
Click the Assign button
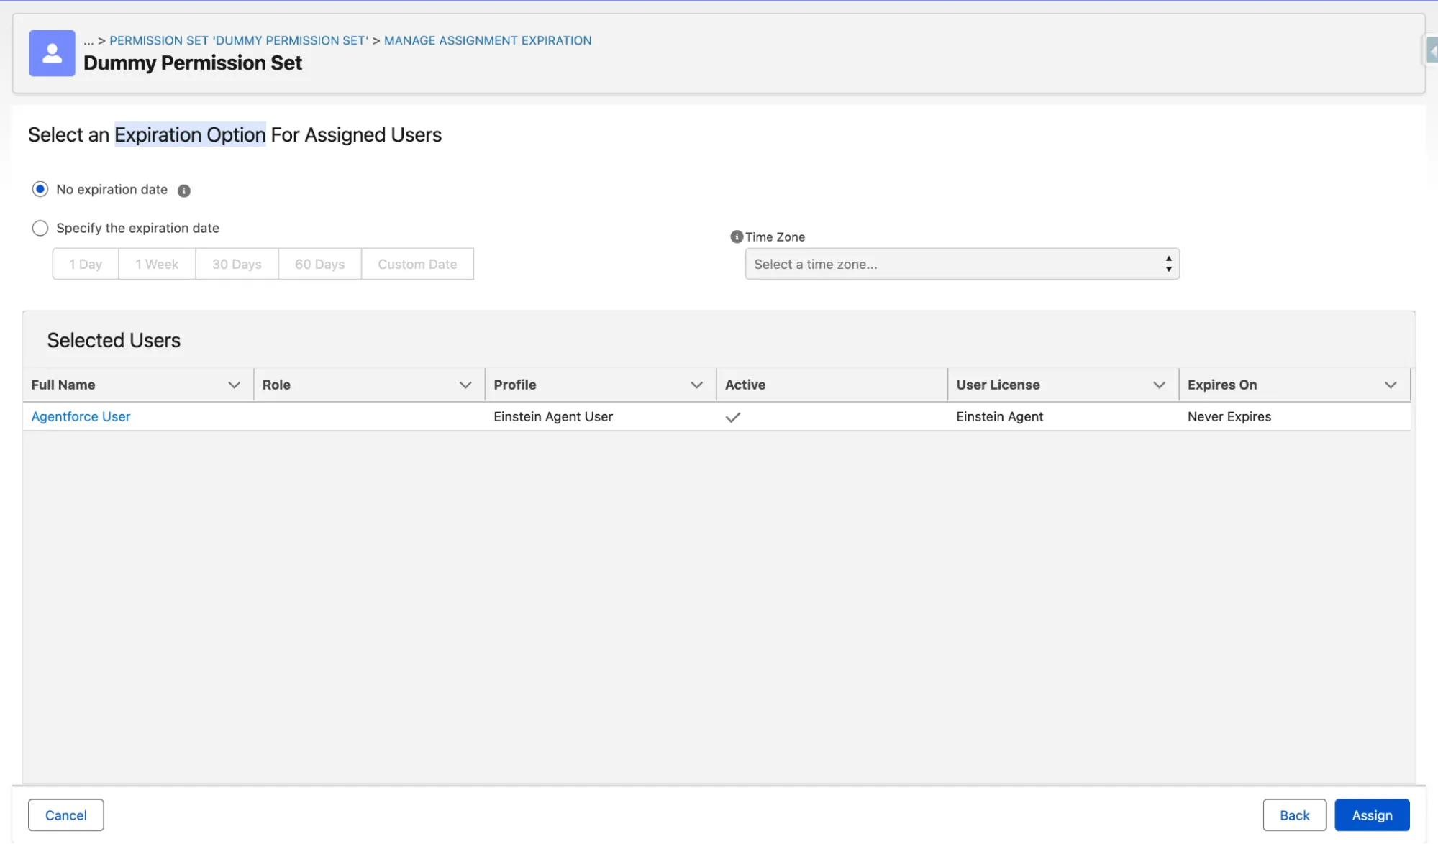1372,815
